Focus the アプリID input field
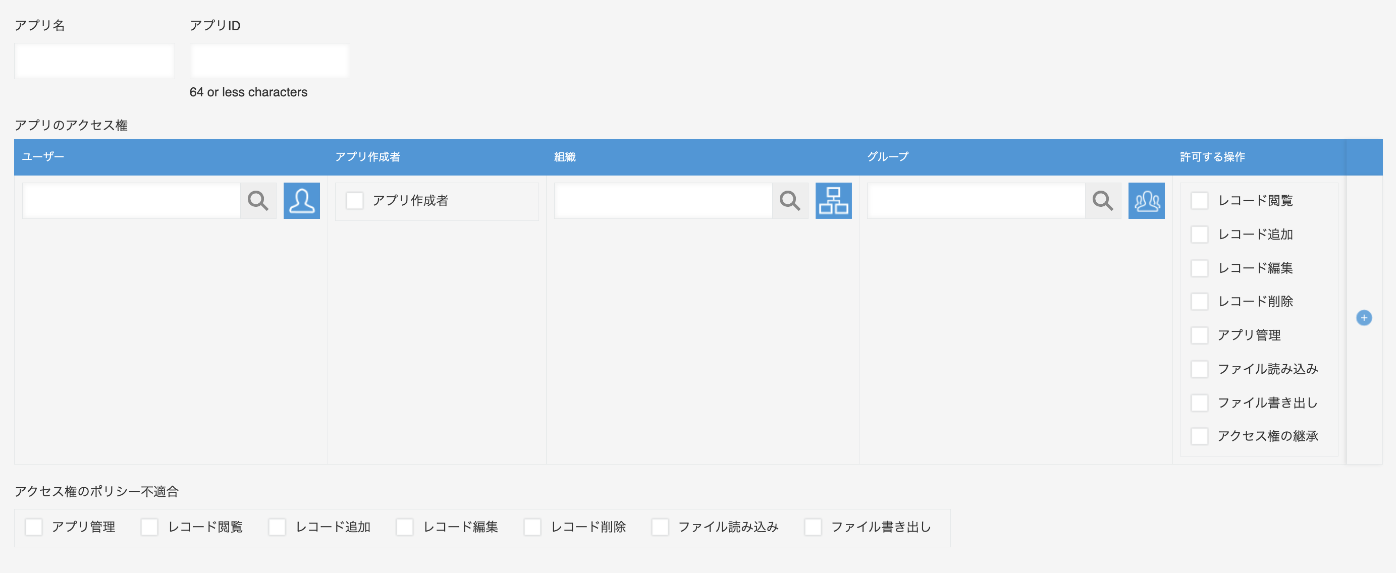1396x573 pixels. click(270, 61)
